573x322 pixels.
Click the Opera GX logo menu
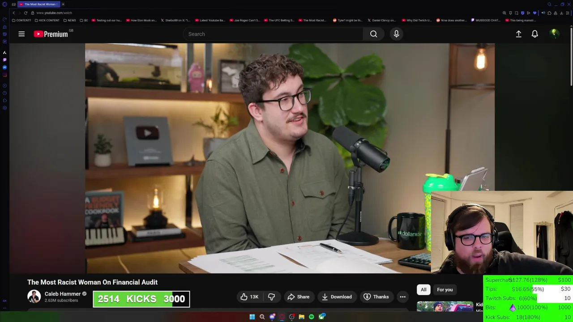click(4, 4)
